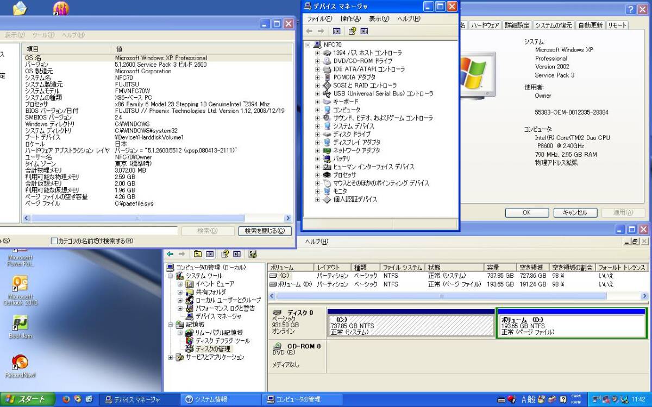Click the 検索を閉じる(C) button
This screenshot has height=407, width=652.
tap(265, 231)
